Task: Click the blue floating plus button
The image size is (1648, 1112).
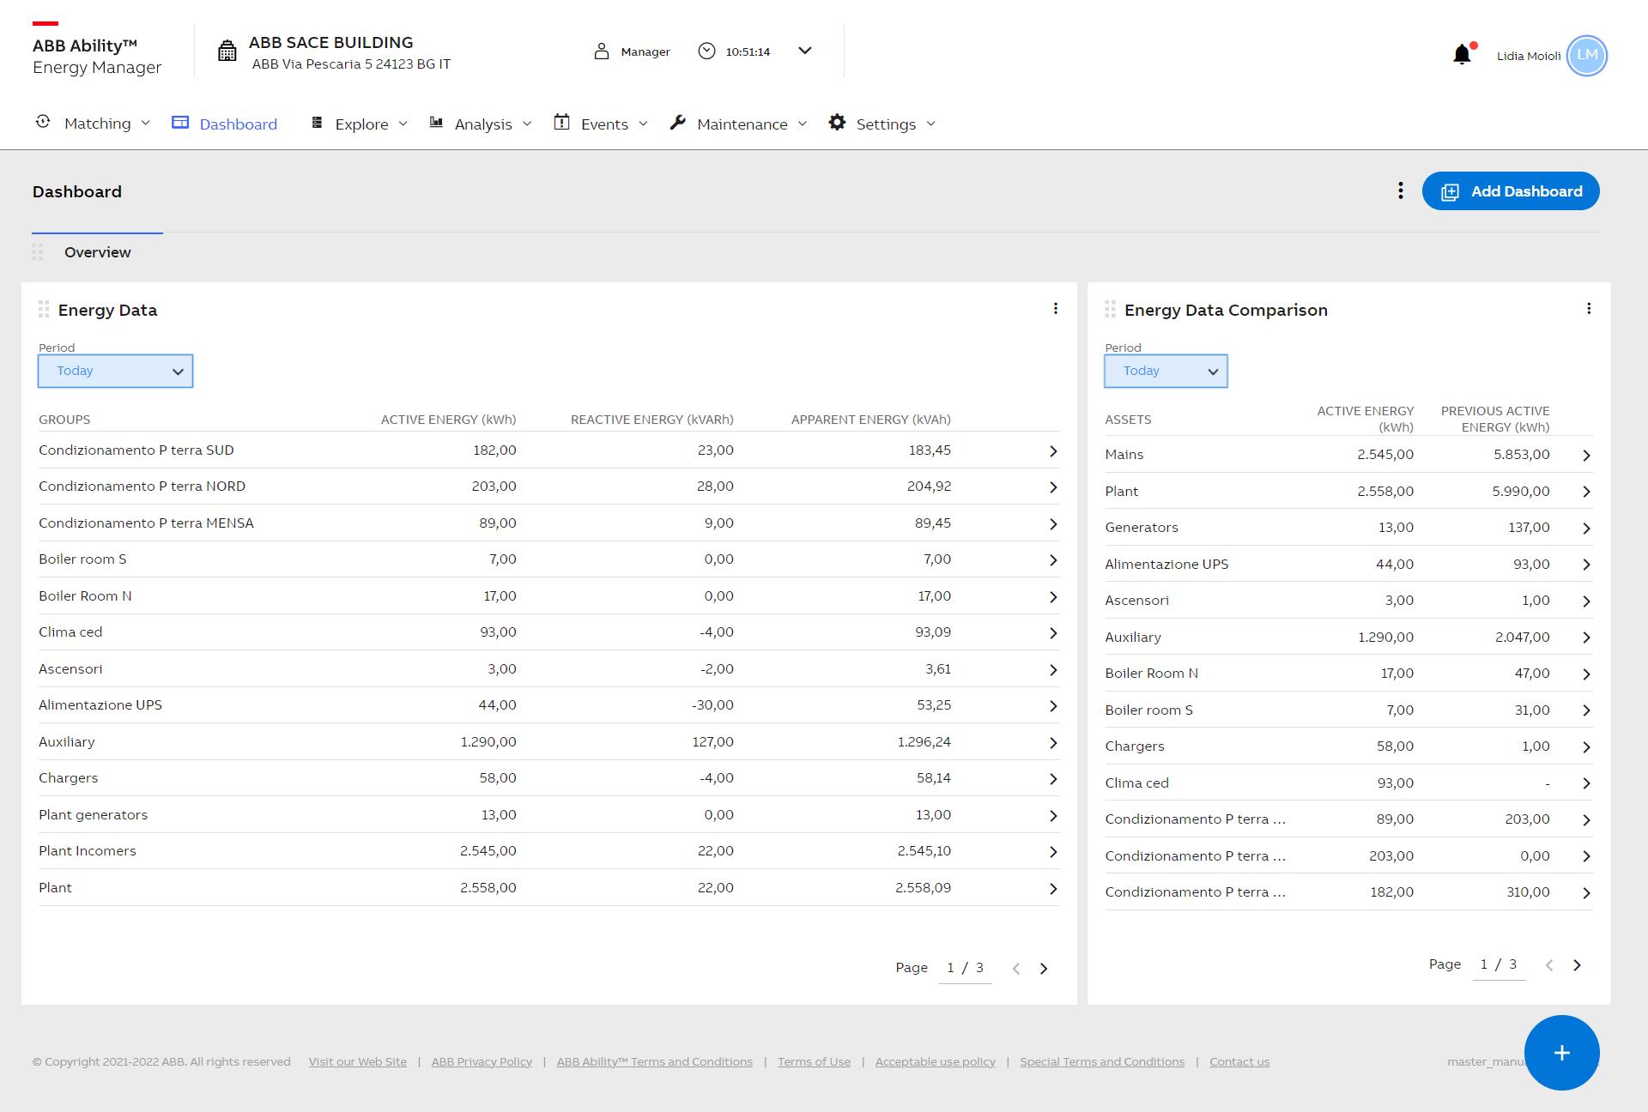Action: pyautogui.click(x=1561, y=1053)
